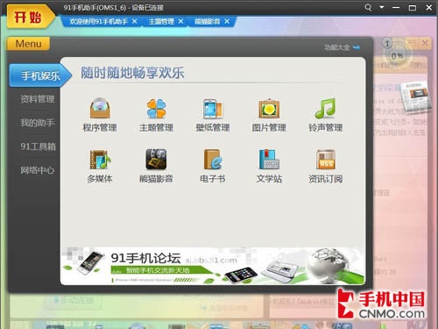Viewport: 438px width, 329px height.
Task: Close the 主题管理 tab
Action: [180, 21]
